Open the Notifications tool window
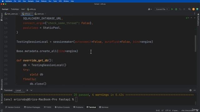Viewport: 200px width, 112px height. click(x=198, y=20)
